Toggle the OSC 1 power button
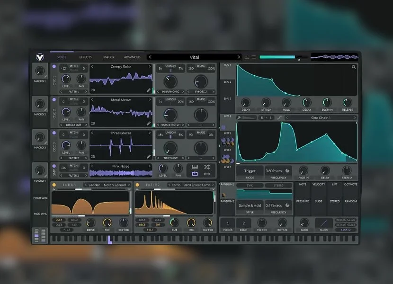Image resolution: width=393 pixels, height=284 pixels. (x=54, y=67)
